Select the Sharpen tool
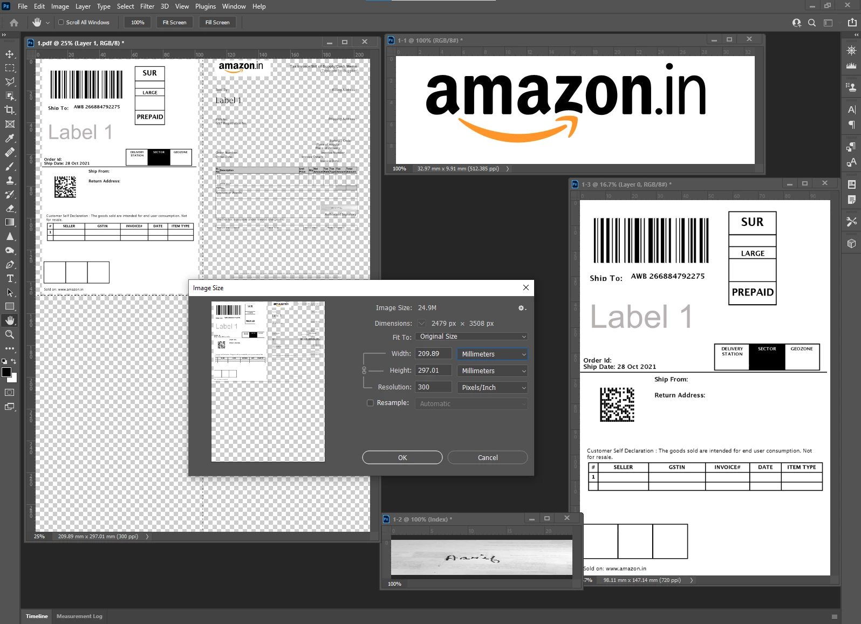Image resolution: width=861 pixels, height=624 pixels. (x=10, y=236)
